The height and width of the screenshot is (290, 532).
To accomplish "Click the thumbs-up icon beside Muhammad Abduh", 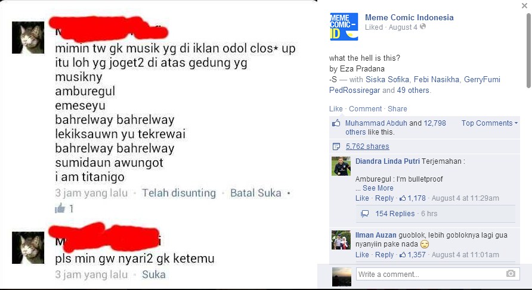I will point(336,123).
